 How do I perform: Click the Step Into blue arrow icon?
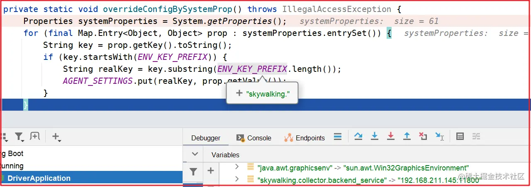375,136
